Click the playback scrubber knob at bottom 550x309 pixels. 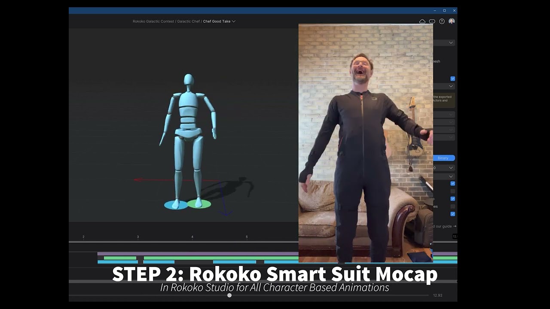click(x=229, y=295)
